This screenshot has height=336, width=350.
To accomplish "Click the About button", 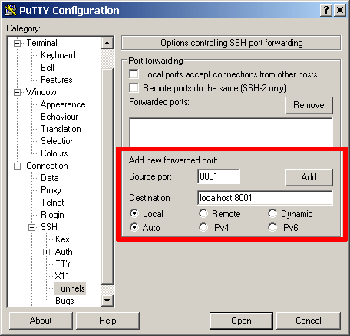I will (x=41, y=321).
